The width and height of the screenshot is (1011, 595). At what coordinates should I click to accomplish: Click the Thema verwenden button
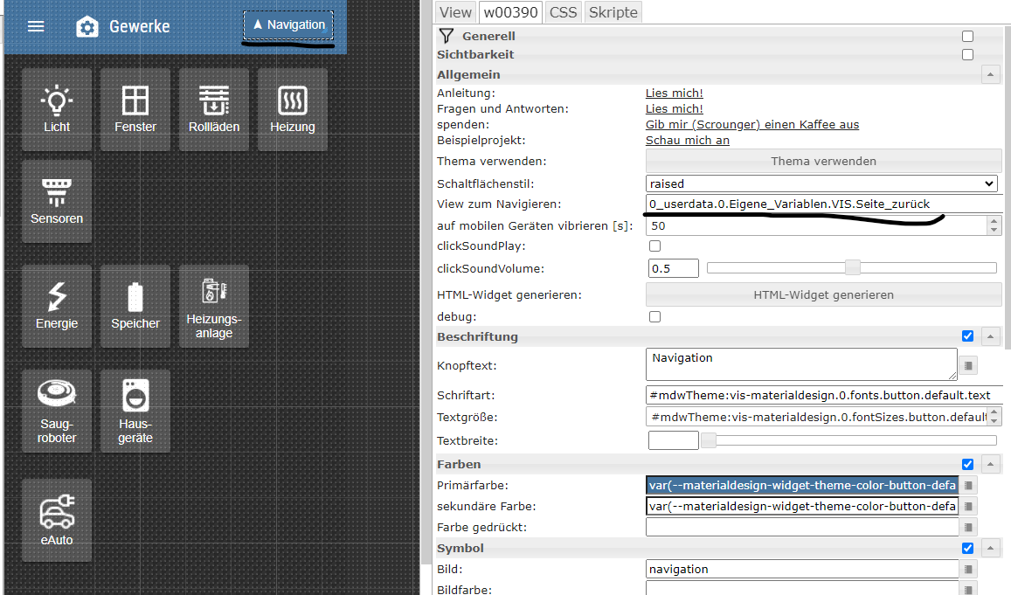point(823,161)
